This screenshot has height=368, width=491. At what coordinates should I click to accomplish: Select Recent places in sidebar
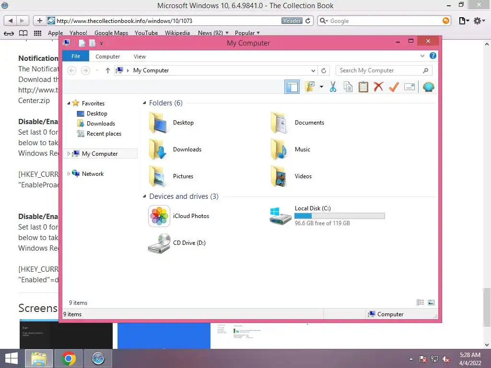(x=104, y=134)
